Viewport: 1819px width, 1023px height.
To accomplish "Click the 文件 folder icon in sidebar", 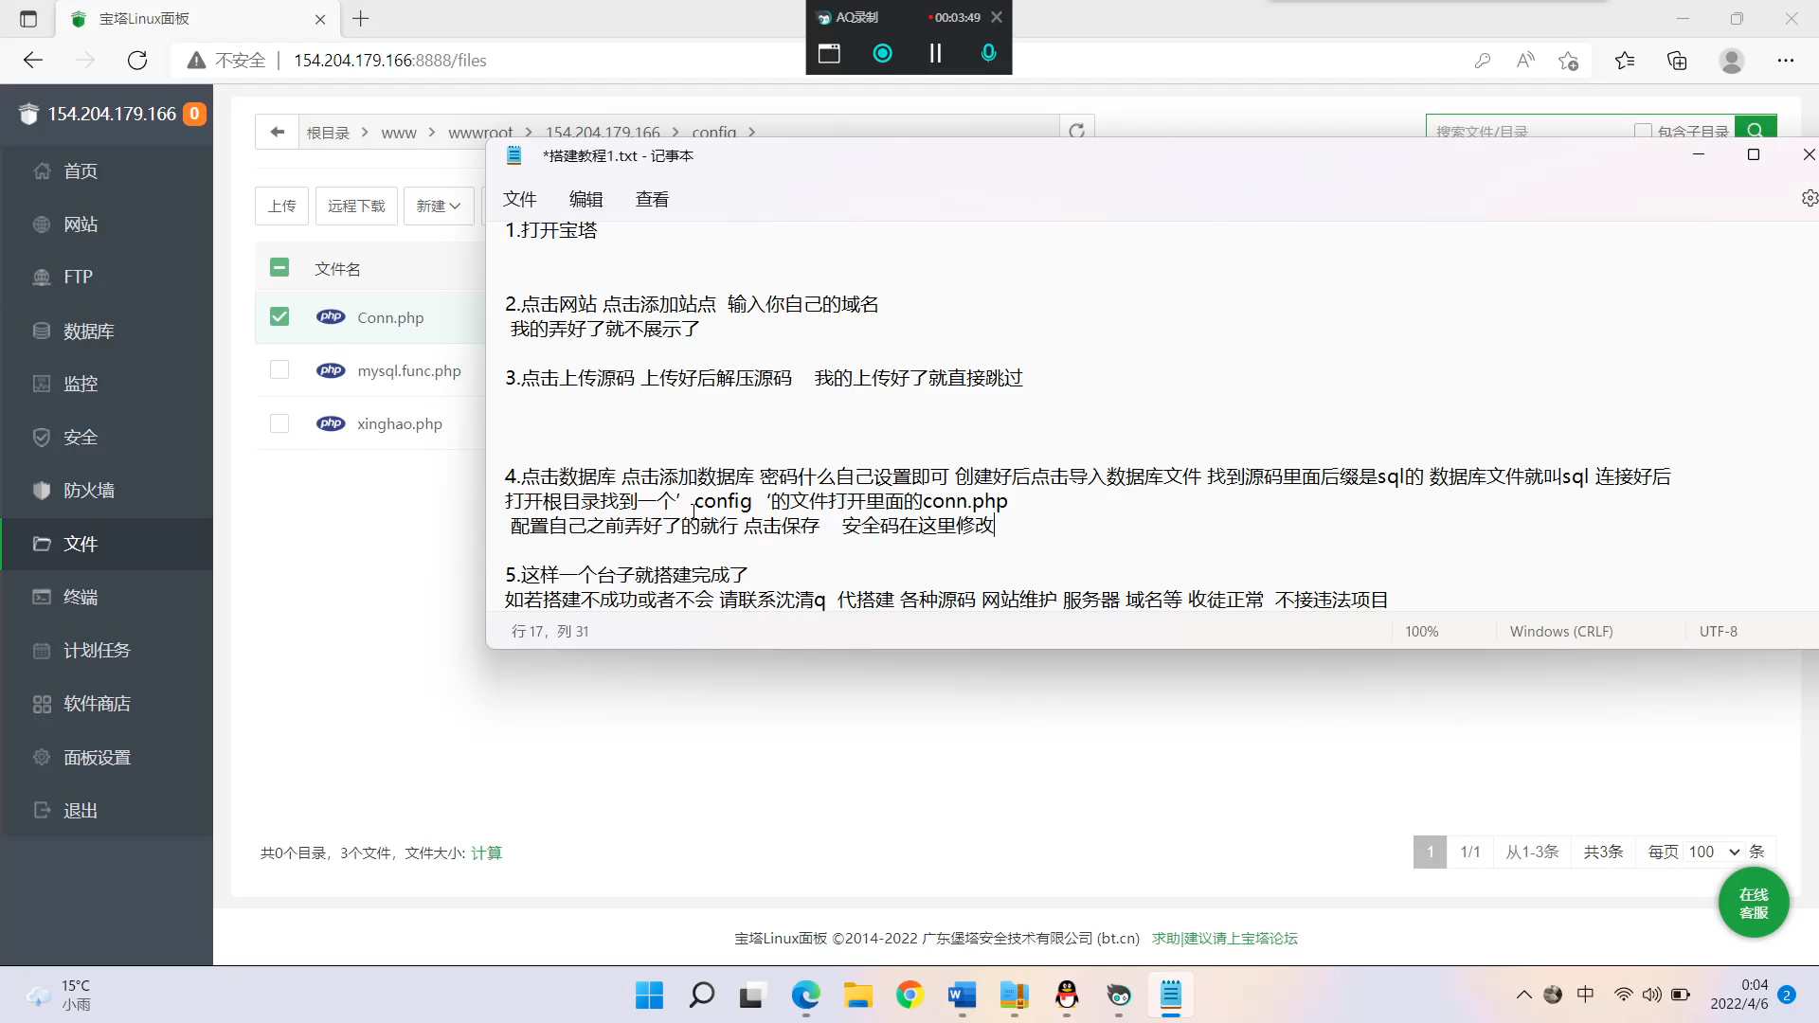I will pyautogui.click(x=42, y=544).
